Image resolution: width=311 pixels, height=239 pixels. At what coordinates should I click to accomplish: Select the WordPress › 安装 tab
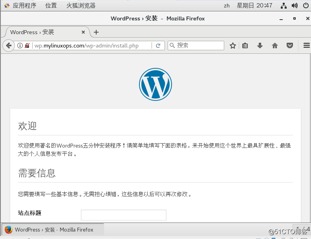(48, 32)
